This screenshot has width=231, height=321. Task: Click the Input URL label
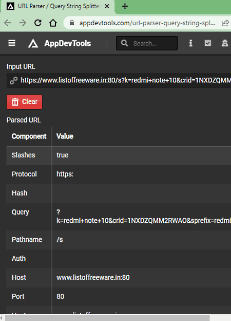[21, 66]
